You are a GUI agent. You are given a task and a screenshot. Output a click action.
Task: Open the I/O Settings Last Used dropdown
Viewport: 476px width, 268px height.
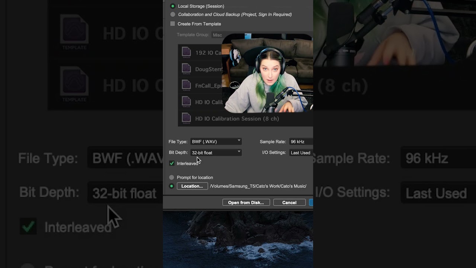click(x=301, y=153)
